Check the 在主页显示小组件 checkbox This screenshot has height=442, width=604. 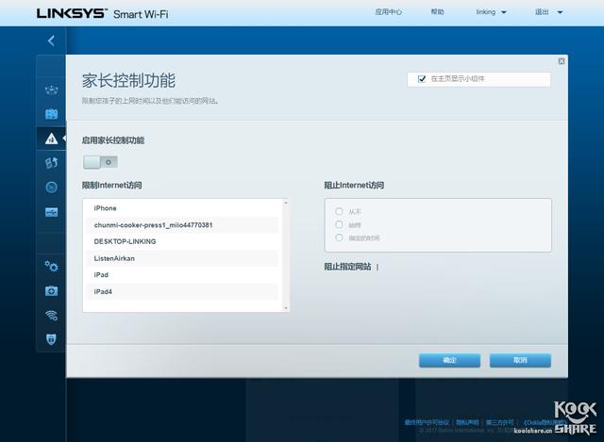422,79
